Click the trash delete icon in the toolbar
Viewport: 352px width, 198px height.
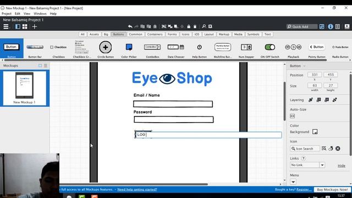tap(195, 26)
